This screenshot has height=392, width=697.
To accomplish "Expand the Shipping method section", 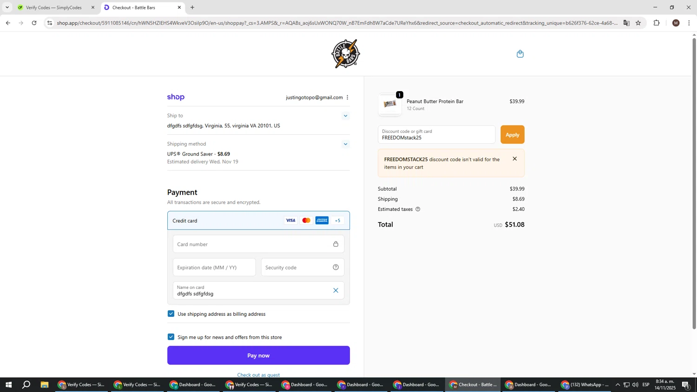I will (345, 144).
